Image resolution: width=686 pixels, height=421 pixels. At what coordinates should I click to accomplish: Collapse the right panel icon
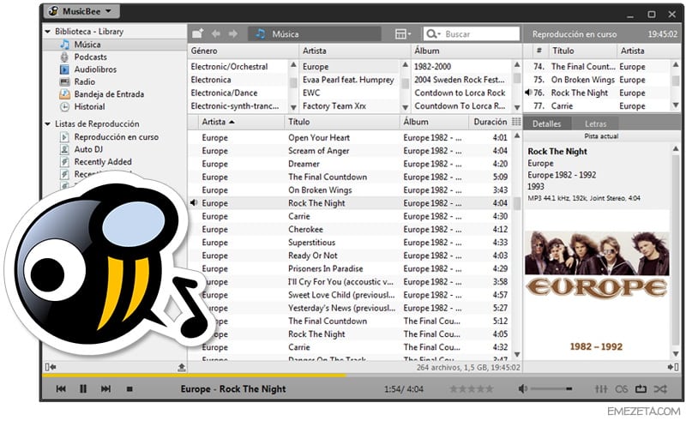pyautogui.click(x=673, y=367)
